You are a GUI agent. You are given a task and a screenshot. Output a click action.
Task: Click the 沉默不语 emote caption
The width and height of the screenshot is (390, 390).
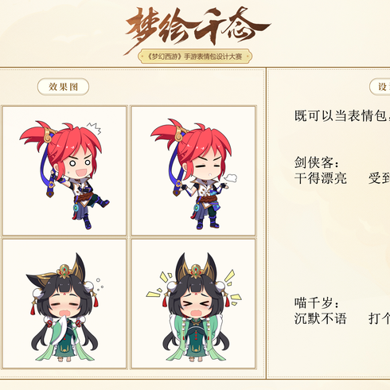321,318
